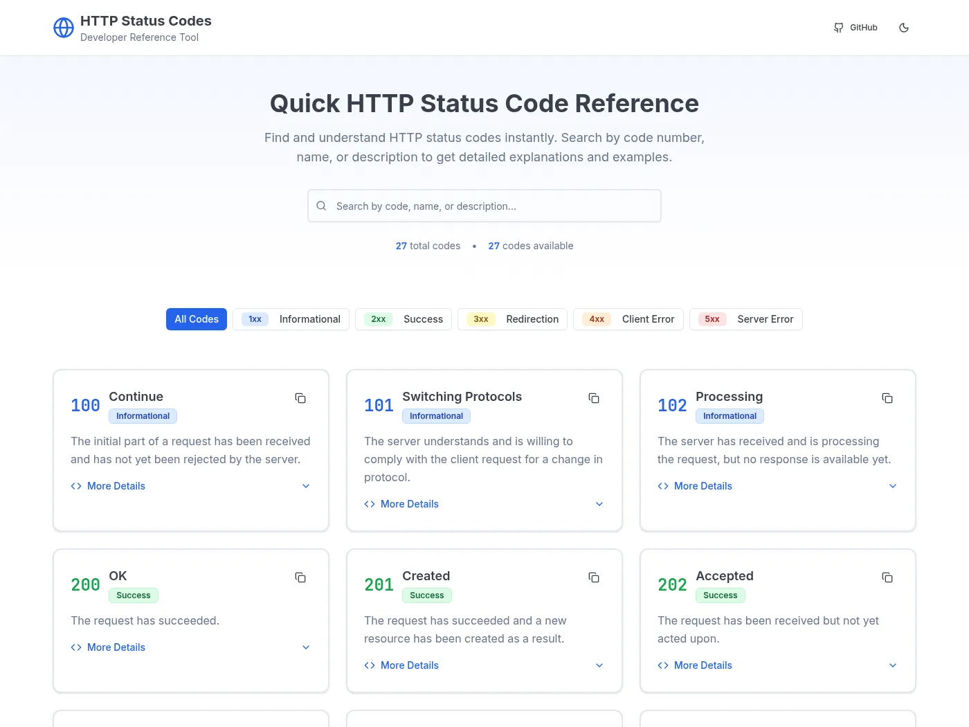Image resolution: width=969 pixels, height=727 pixels.
Task: Open the GitHub link
Action: [x=855, y=28]
